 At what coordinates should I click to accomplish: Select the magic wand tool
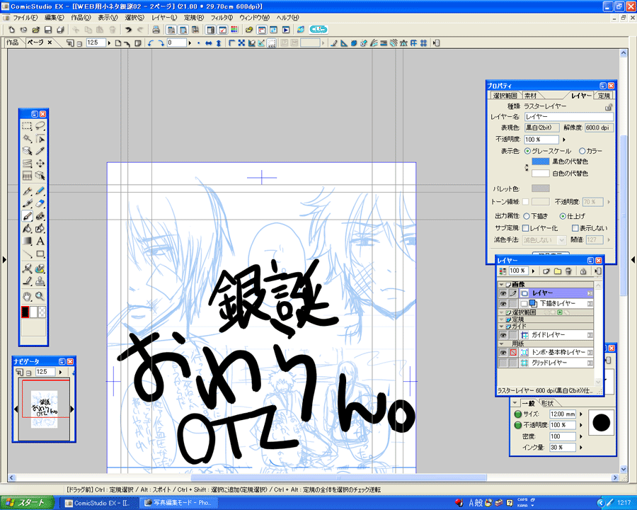pos(27,138)
